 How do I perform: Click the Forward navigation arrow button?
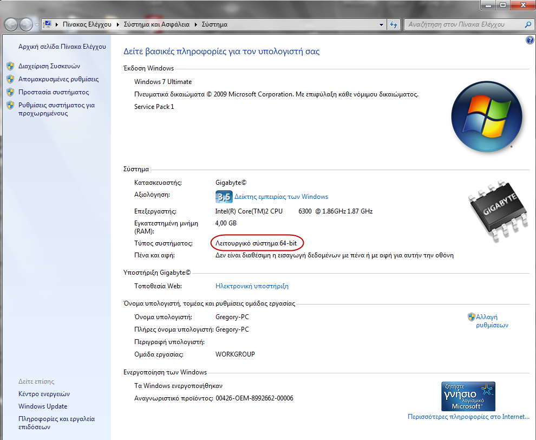(26, 24)
